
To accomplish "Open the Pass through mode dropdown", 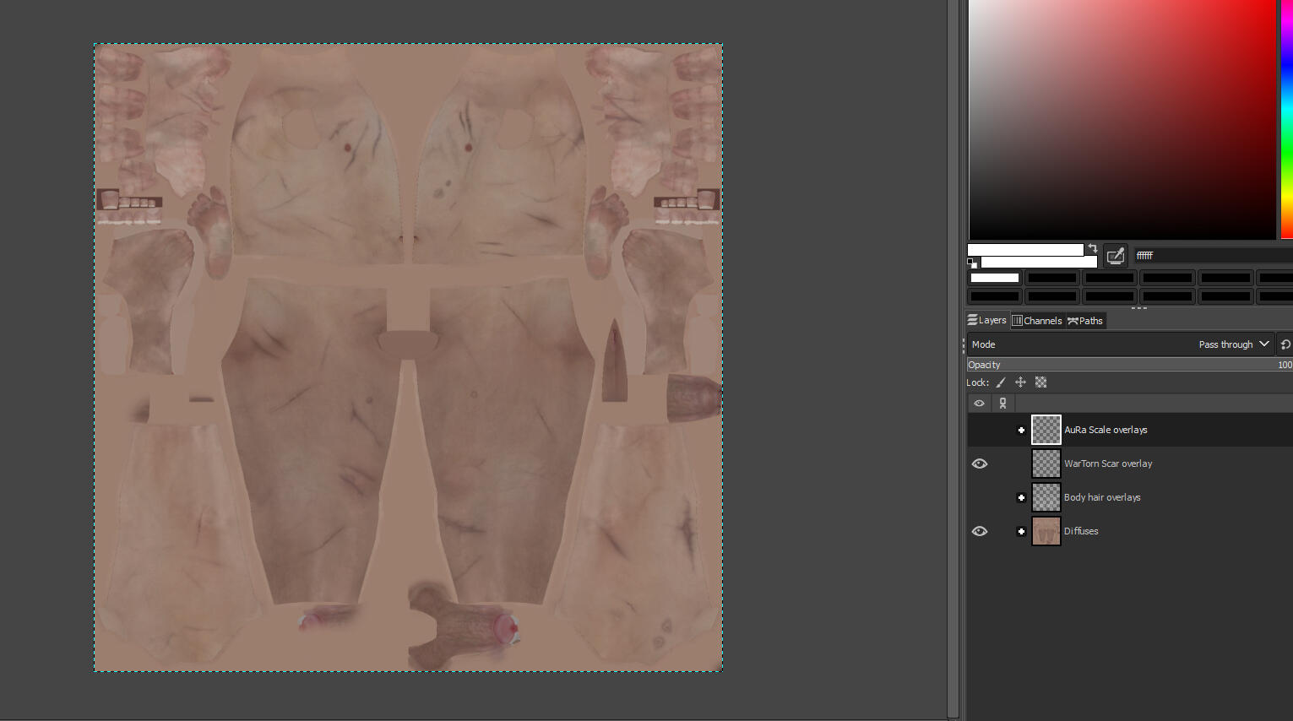I will (x=1233, y=344).
